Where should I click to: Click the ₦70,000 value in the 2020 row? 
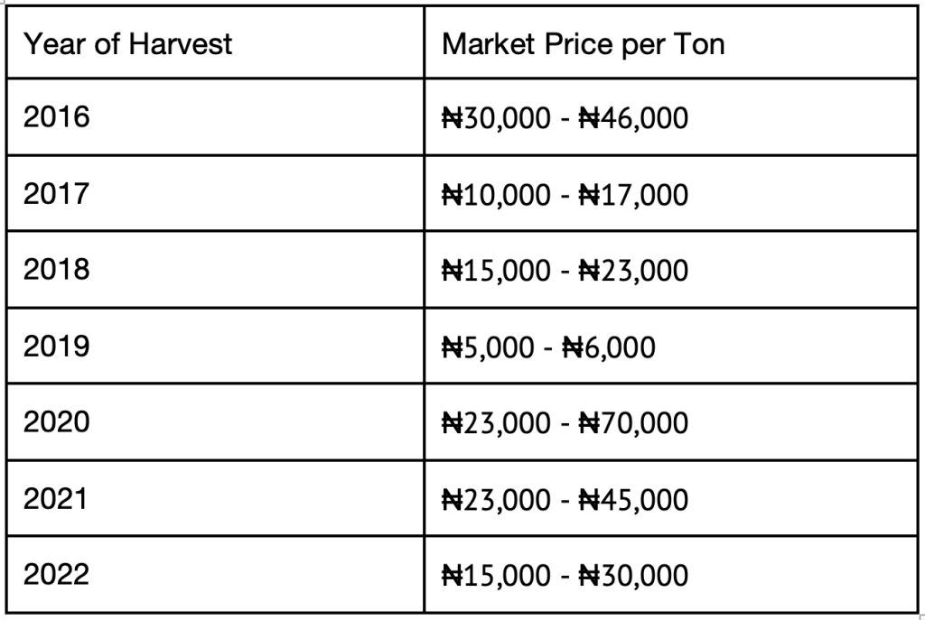(633, 422)
